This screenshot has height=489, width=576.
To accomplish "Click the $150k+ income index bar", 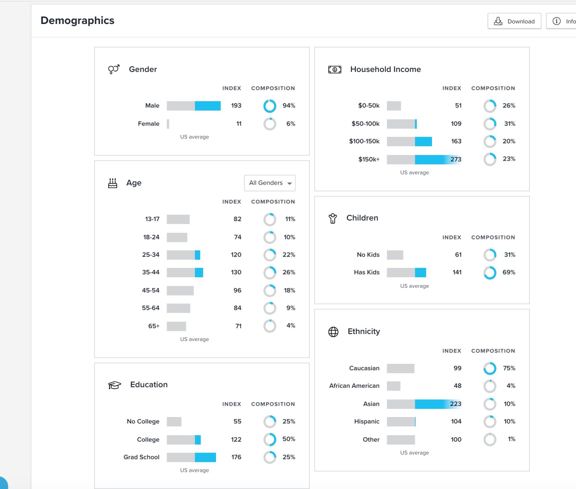I will click(x=424, y=159).
